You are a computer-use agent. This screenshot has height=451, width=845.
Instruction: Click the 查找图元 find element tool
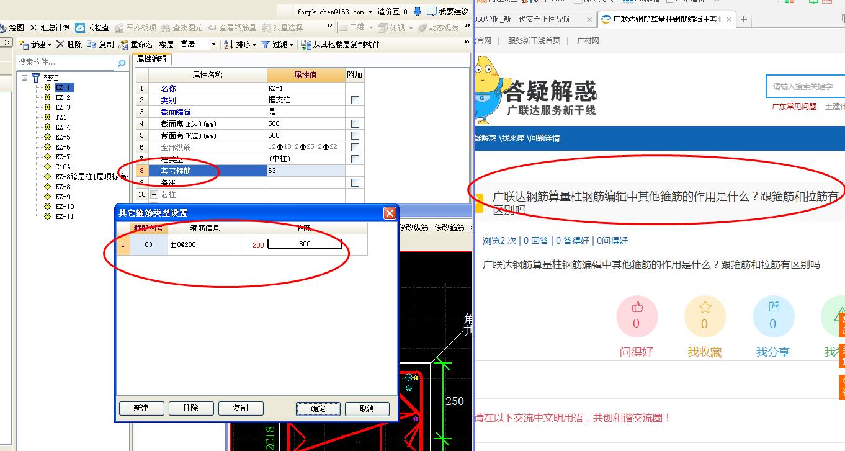(x=182, y=28)
